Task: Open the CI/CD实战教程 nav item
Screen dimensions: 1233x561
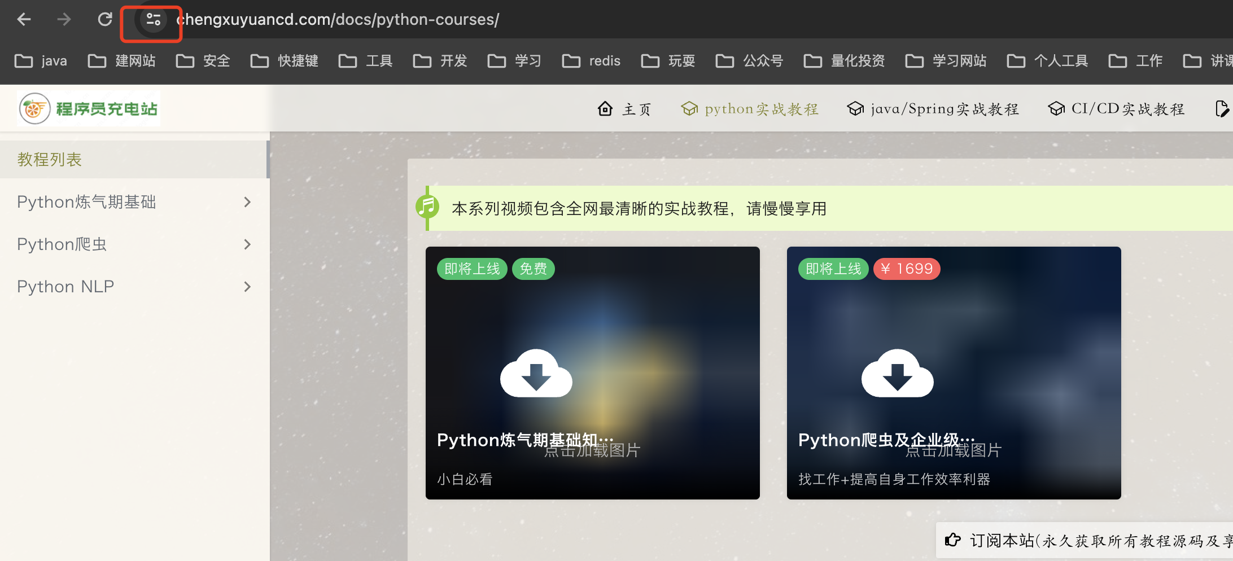Action: click(1116, 109)
